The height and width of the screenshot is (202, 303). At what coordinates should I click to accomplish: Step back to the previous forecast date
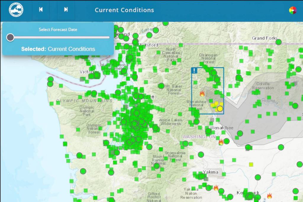41,10
